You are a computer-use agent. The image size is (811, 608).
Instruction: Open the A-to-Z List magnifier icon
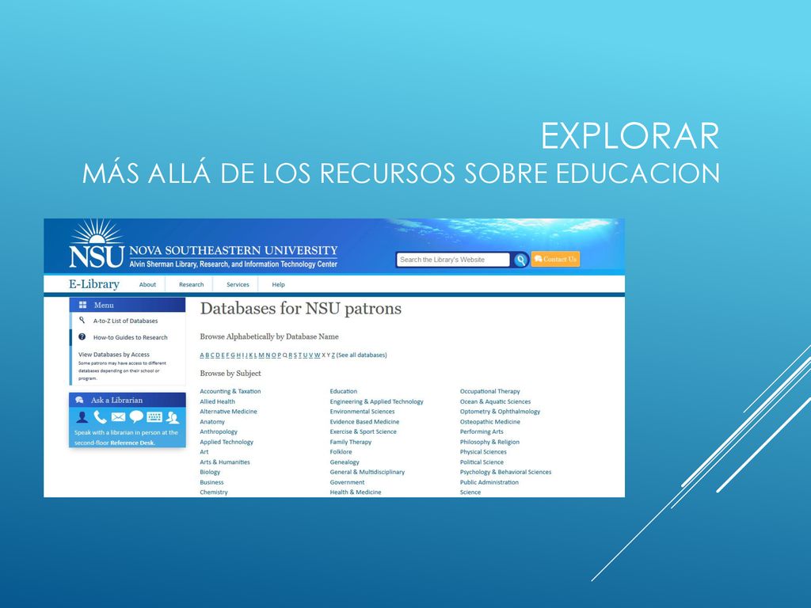click(x=82, y=321)
